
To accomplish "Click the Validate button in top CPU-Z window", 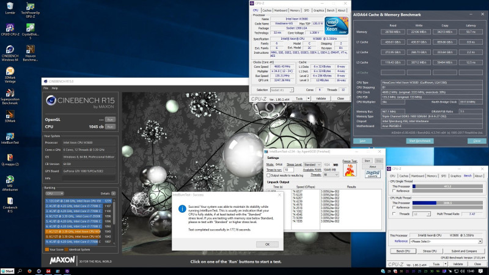I will pos(321,98).
